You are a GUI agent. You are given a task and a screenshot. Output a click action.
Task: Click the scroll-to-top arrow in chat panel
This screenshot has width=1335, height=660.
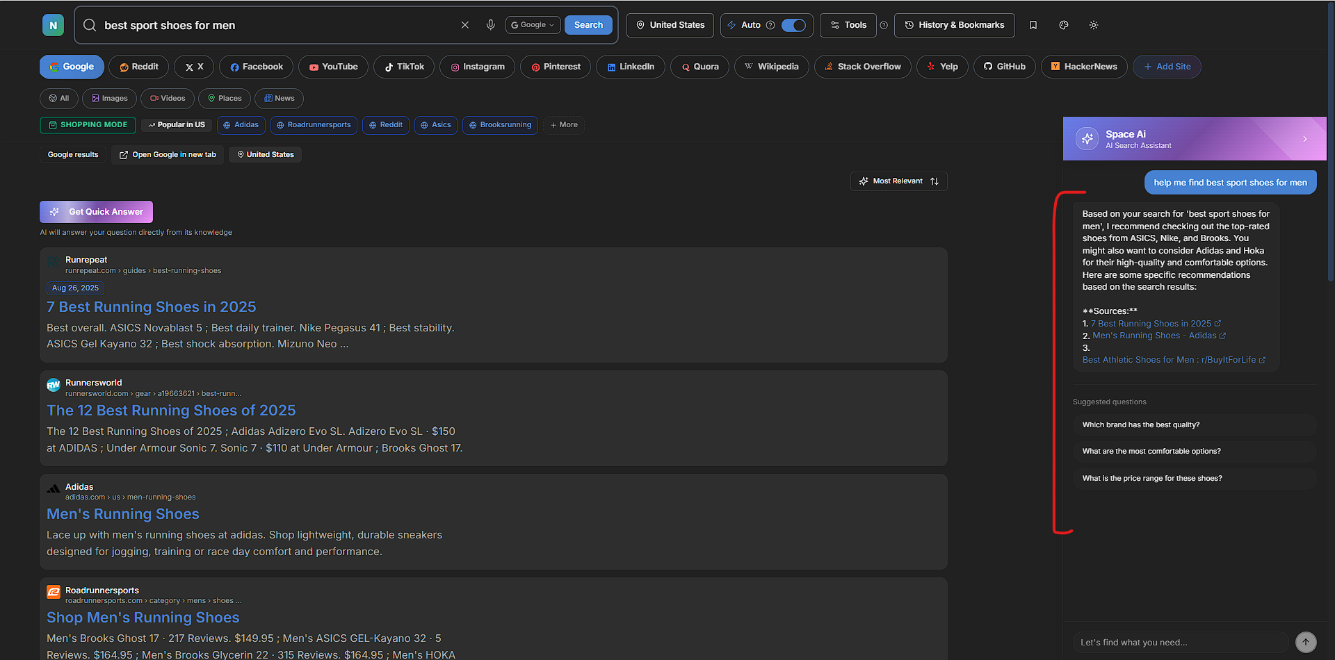point(1306,643)
